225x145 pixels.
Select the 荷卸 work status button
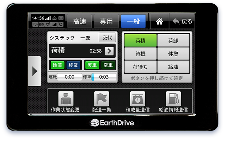point(173,40)
